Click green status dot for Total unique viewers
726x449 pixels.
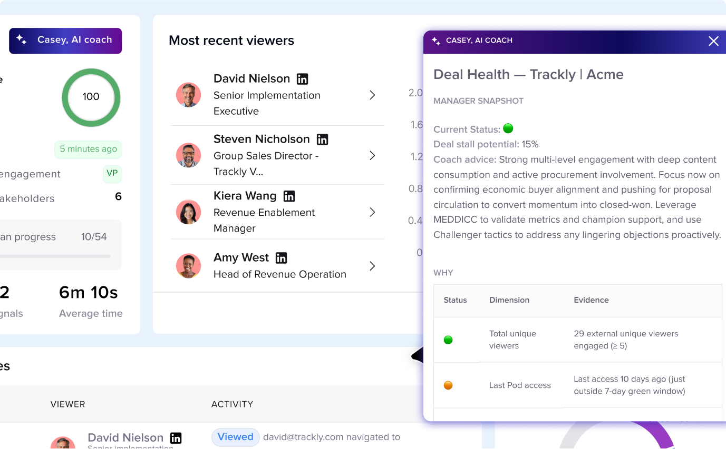[448, 340]
